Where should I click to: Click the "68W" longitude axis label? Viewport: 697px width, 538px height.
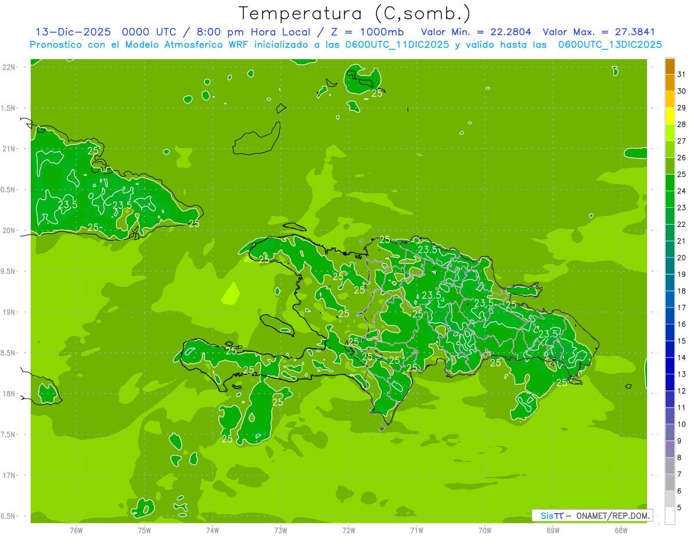[x=621, y=530]
